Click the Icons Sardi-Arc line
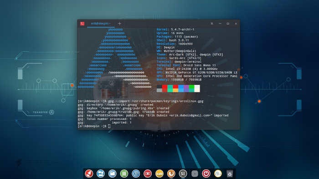The image size is (319, 179). pos(179,58)
